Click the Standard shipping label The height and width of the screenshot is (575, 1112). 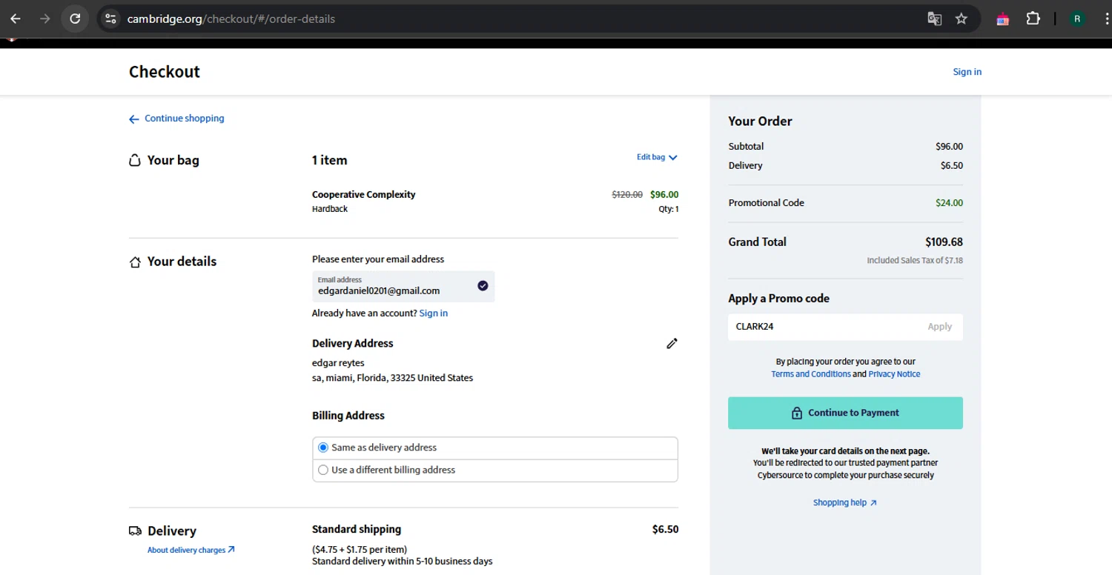coord(357,529)
